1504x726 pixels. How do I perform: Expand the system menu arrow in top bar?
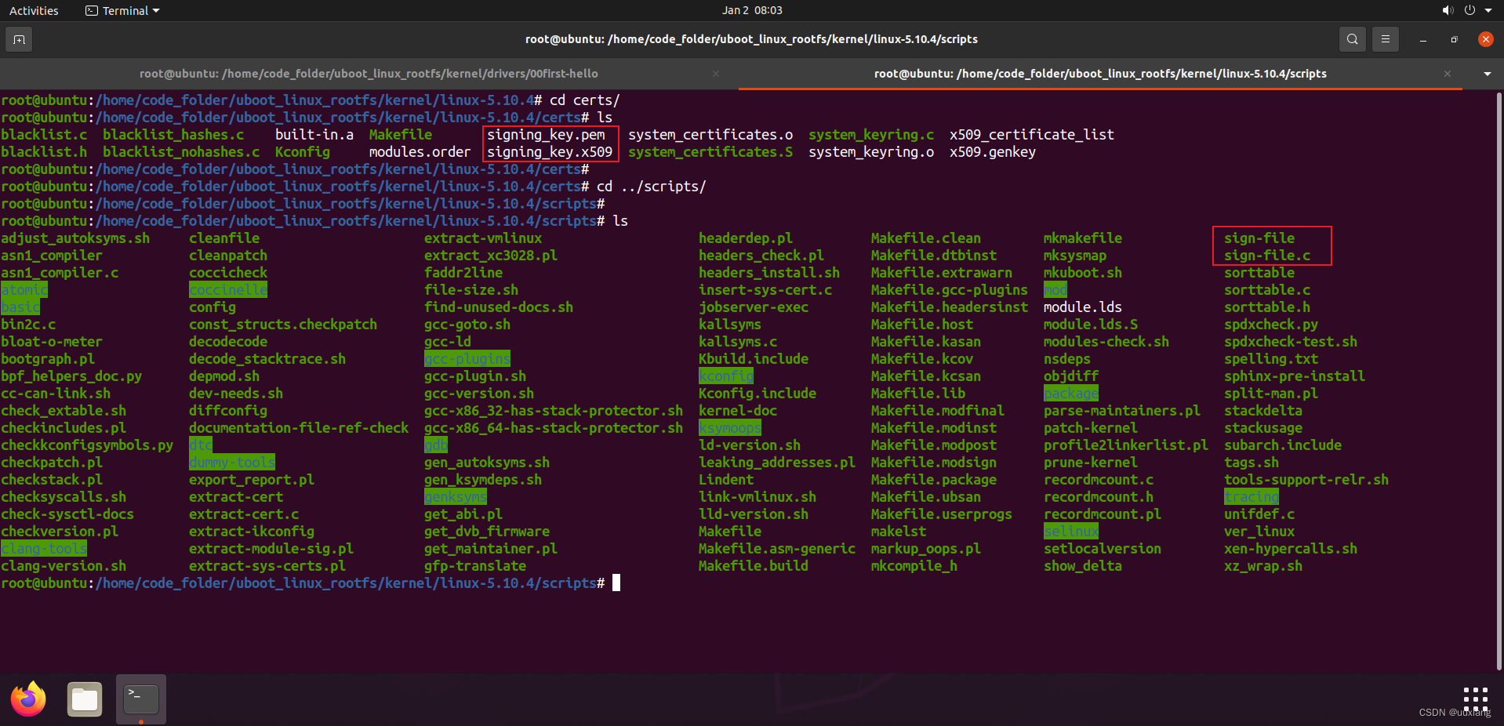click(1488, 10)
